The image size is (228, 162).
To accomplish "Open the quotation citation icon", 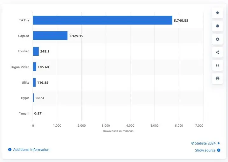I will (x=218, y=65).
